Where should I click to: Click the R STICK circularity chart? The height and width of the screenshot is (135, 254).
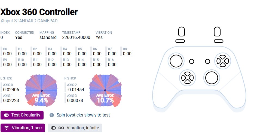[x=105, y=90]
